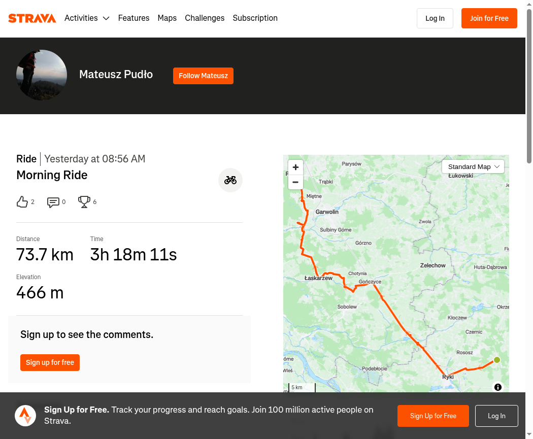Click the comments speech bubble icon
Image resolution: width=533 pixels, height=439 pixels.
point(53,202)
